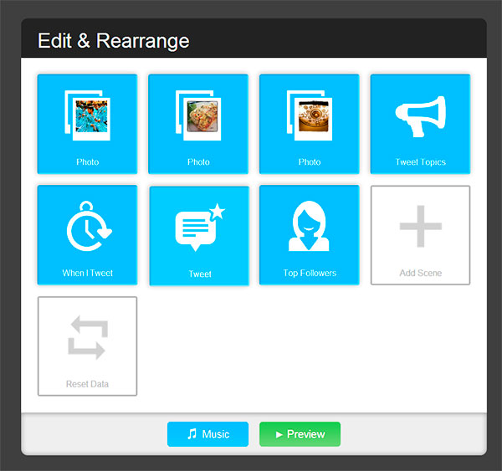Click the Add Scene label text
Viewport: 502px width, 471px height.
[x=420, y=273]
